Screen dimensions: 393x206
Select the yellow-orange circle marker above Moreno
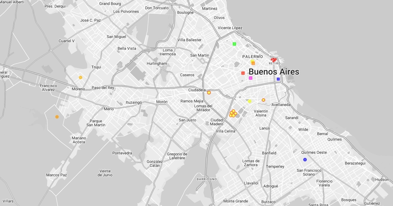(81, 77)
